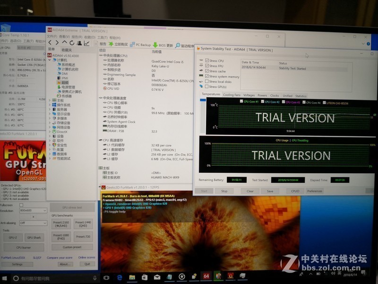The image size is (378, 284).
Task: Click the Refresh icon in AIDA64 toolbar
Action: pos(72,43)
